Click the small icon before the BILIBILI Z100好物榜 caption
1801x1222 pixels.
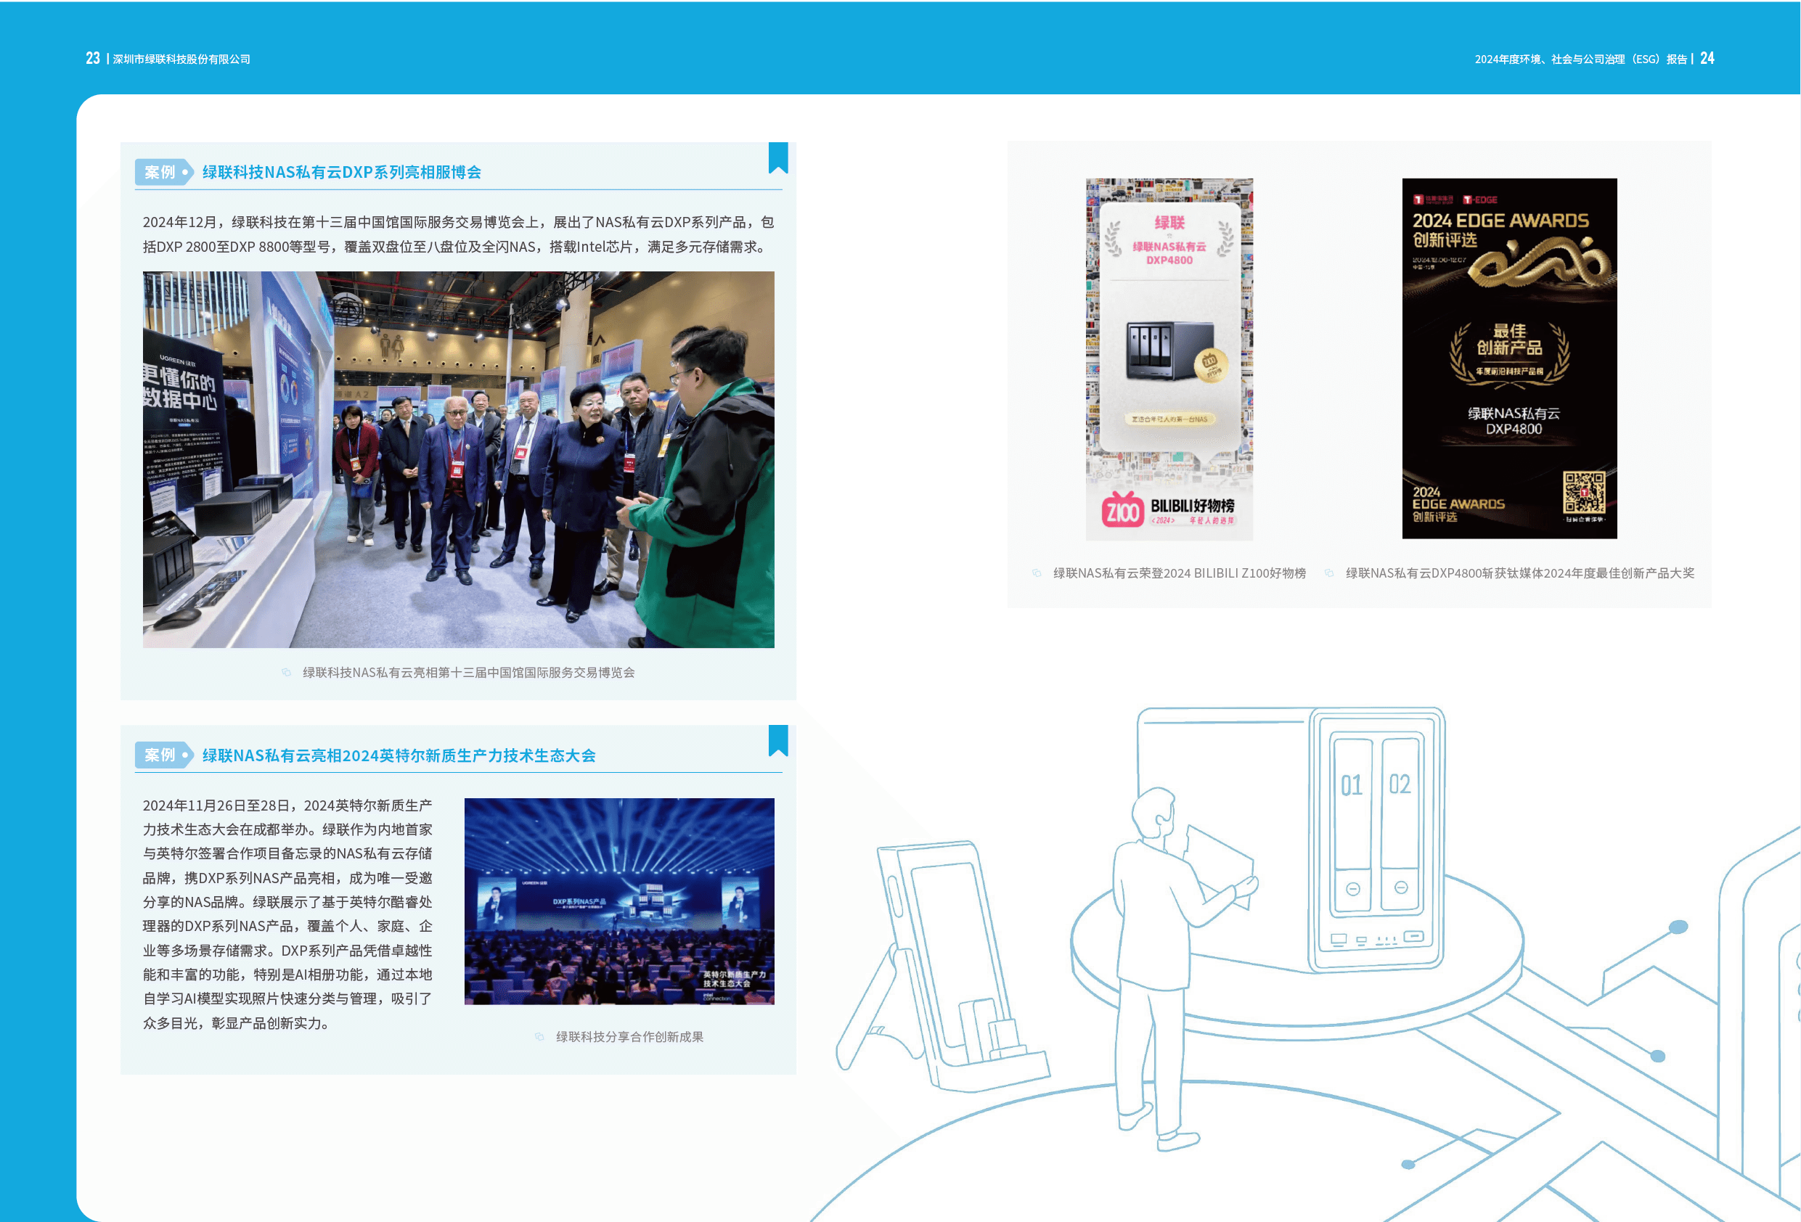(x=1036, y=573)
